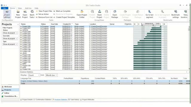
Task: Open Bookmark settings
Action: point(175,14)
